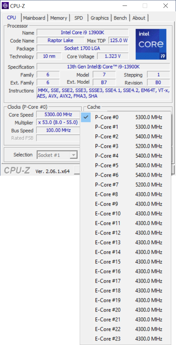Switch to the Memory tab
176x345 pixels.
[58, 18]
